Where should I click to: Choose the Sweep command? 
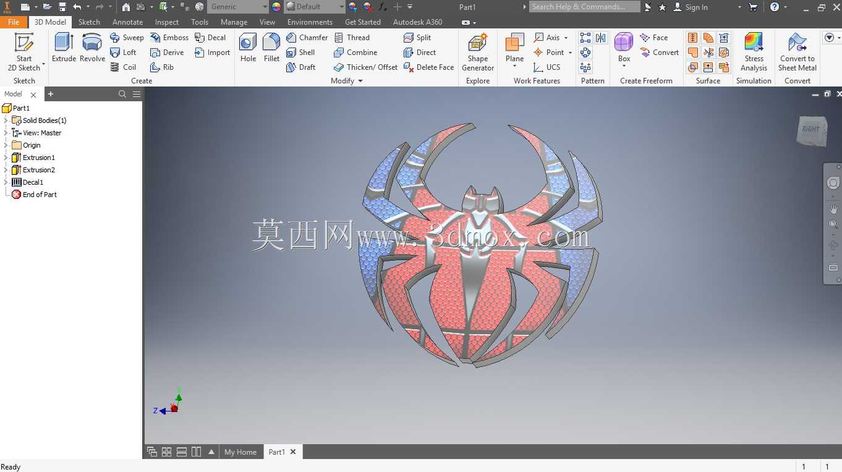tap(127, 38)
